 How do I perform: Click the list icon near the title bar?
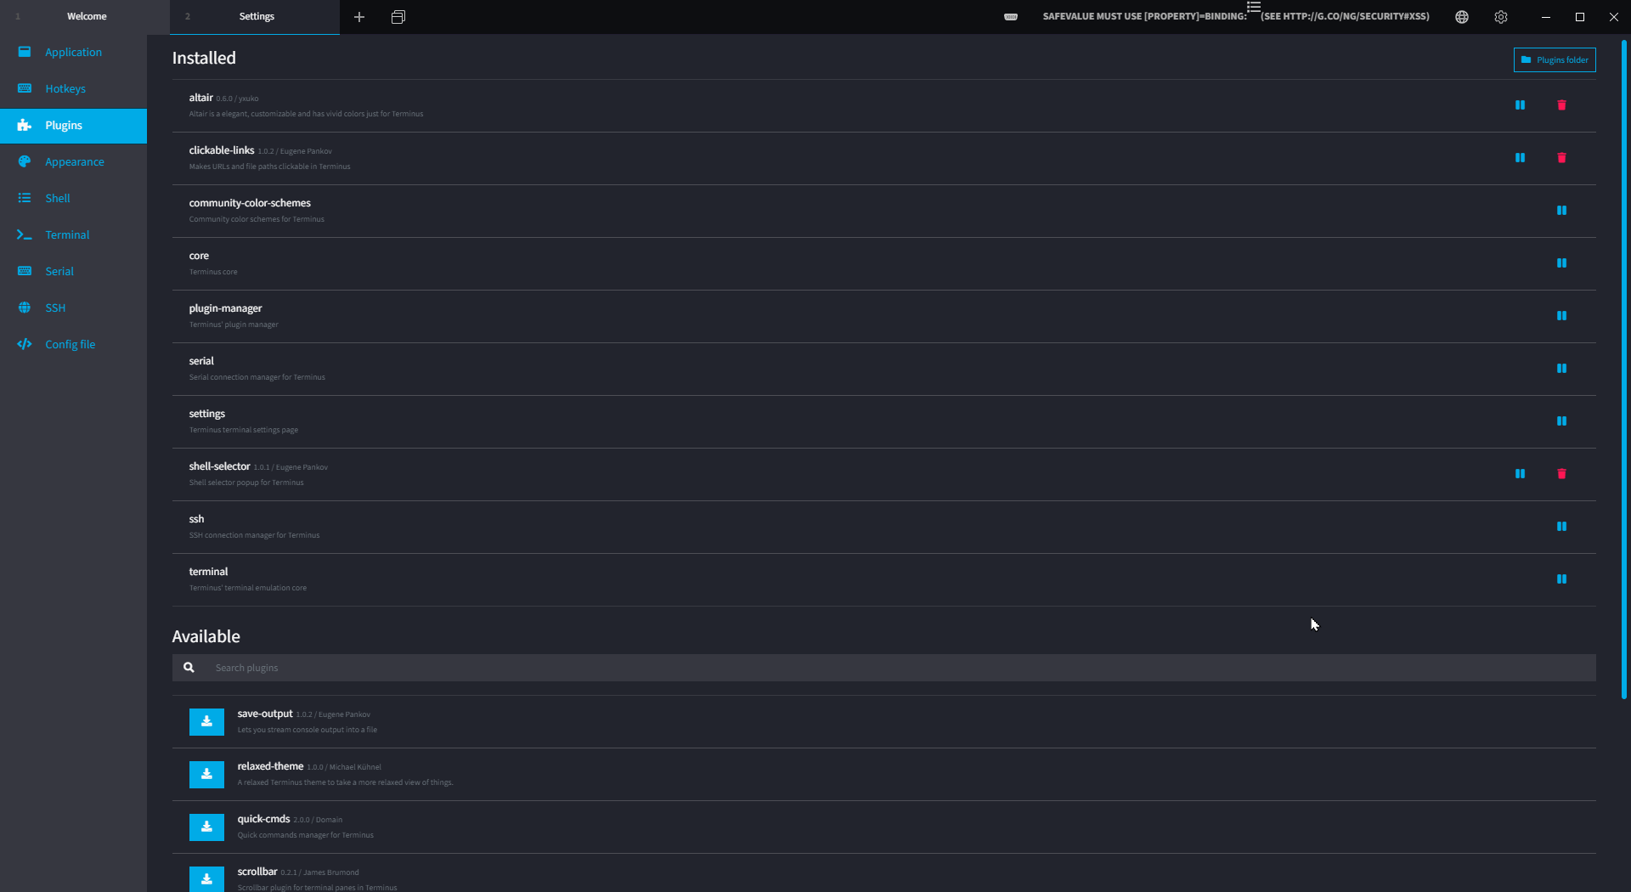[x=1254, y=7]
